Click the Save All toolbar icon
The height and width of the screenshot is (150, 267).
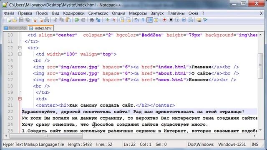[28, 20]
